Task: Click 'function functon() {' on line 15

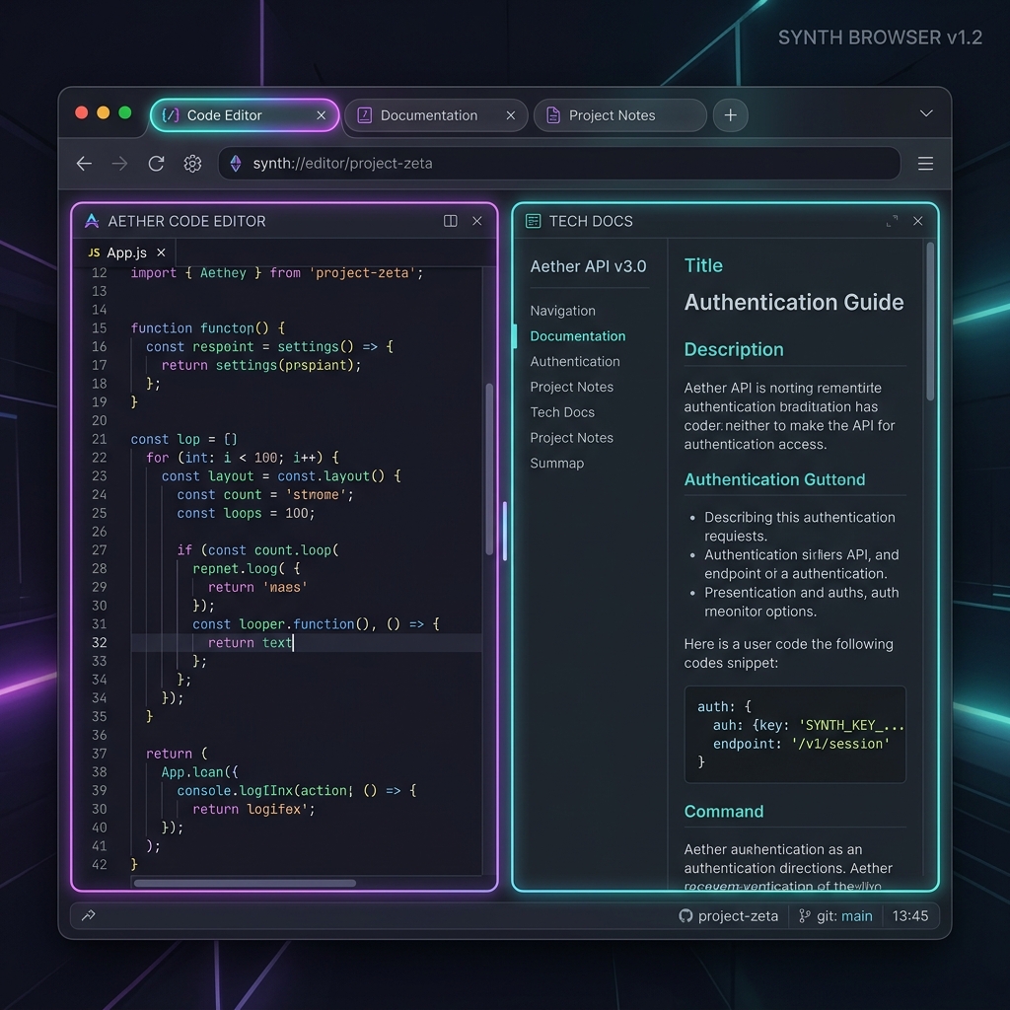Action: pyautogui.click(x=207, y=328)
